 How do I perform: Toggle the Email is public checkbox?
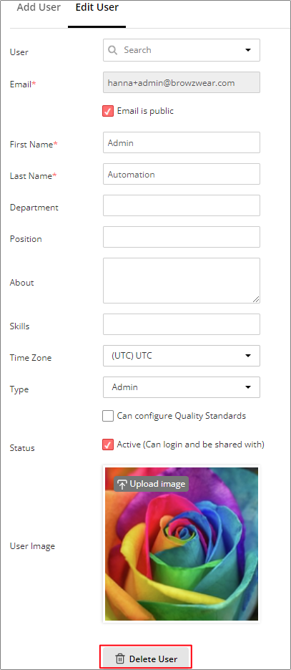click(x=108, y=111)
